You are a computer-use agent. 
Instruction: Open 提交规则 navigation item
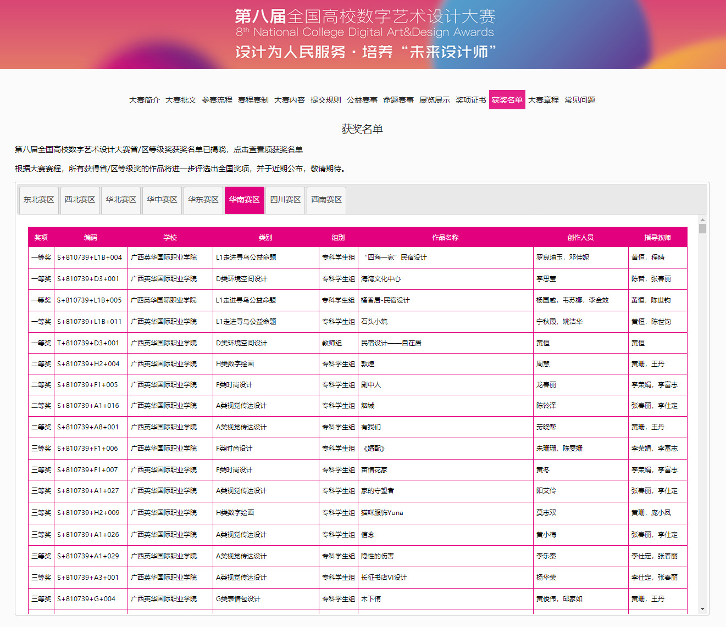click(325, 100)
